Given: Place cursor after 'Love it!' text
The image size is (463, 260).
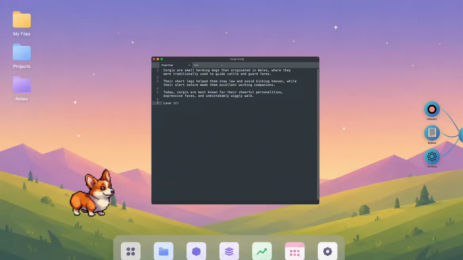Looking at the screenshot, I should (x=179, y=103).
